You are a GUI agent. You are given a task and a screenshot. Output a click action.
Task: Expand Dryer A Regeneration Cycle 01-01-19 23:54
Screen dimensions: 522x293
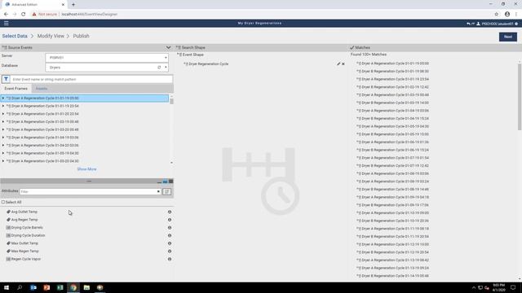[x=3, y=106]
